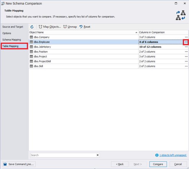Viewport: 189px width, 169px height.
Task: Maximize the New Schema Comparison window
Action: click(x=176, y=3)
